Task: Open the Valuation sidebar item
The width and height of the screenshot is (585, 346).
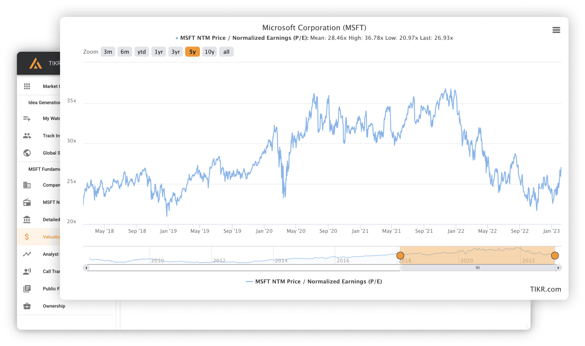Action: point(39,237)
